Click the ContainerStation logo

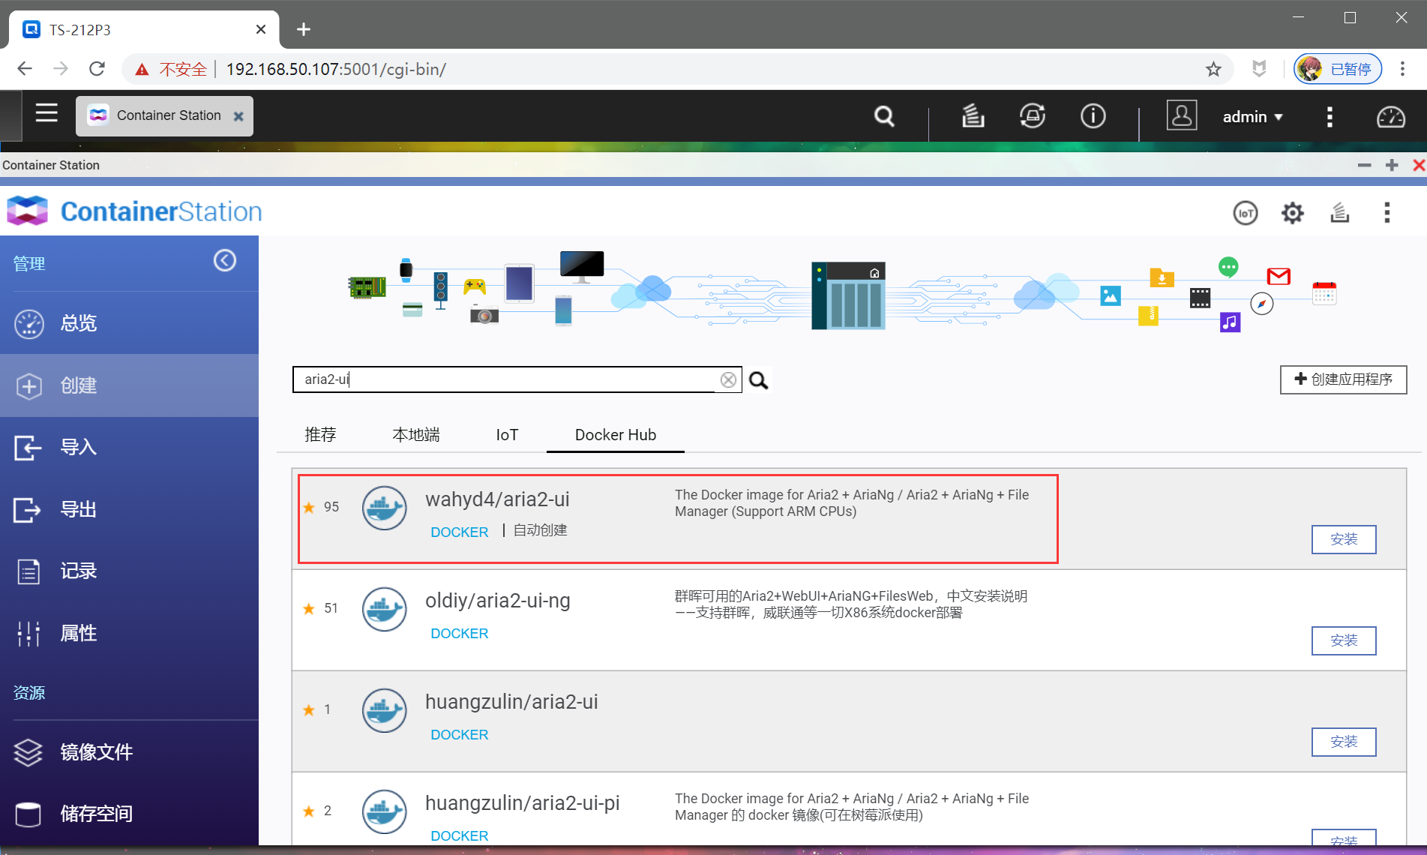click(x=134, y=211)
